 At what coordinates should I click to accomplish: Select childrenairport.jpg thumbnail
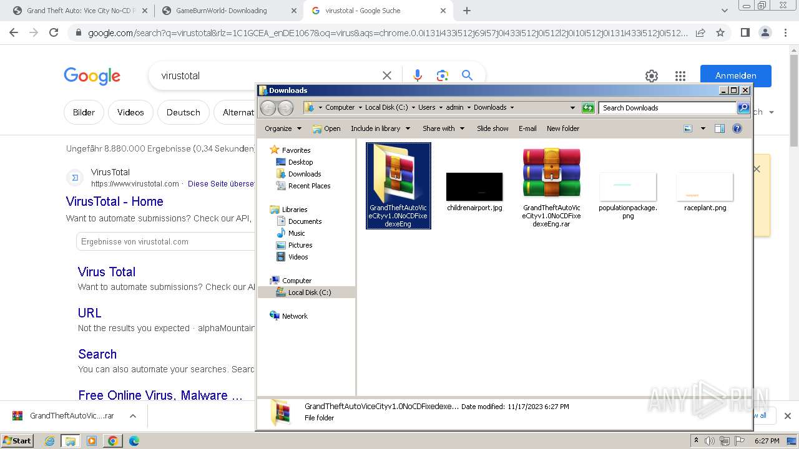[x=474, y=186]
